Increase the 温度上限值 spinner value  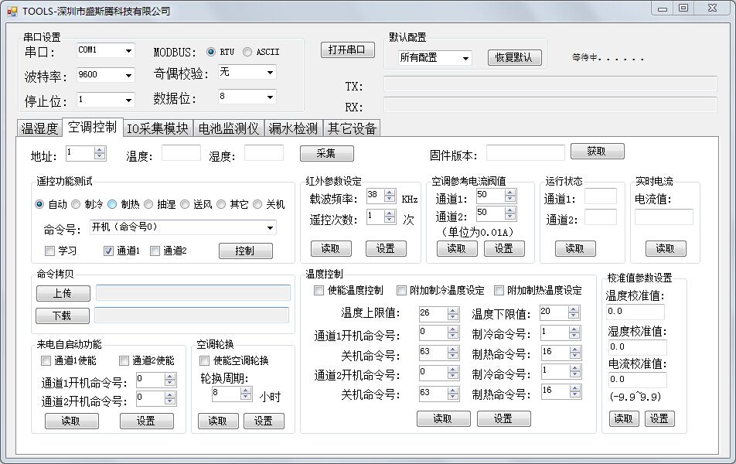click(452, 310)
